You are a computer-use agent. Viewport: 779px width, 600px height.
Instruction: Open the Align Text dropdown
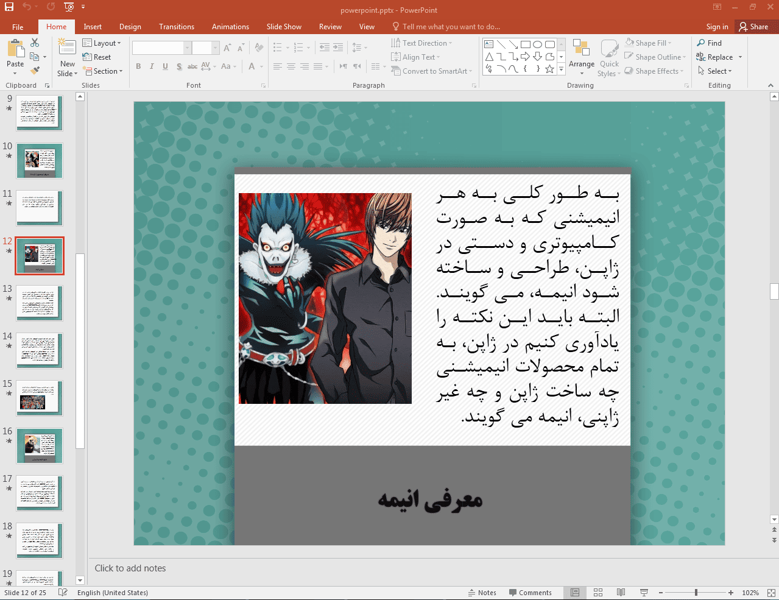(415, 57)
